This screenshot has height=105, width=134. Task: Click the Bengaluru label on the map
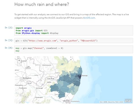point(27,78)
